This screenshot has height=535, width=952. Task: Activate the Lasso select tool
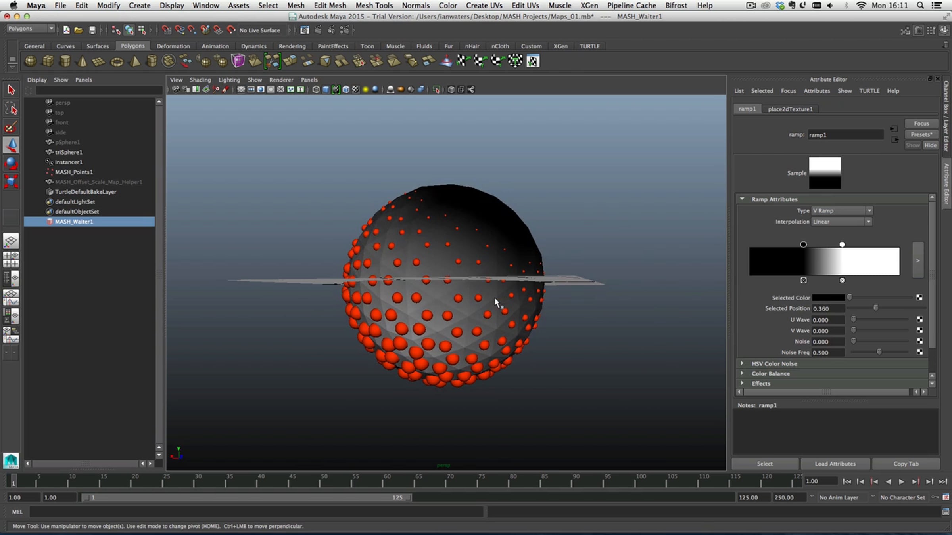coord(11,108)
